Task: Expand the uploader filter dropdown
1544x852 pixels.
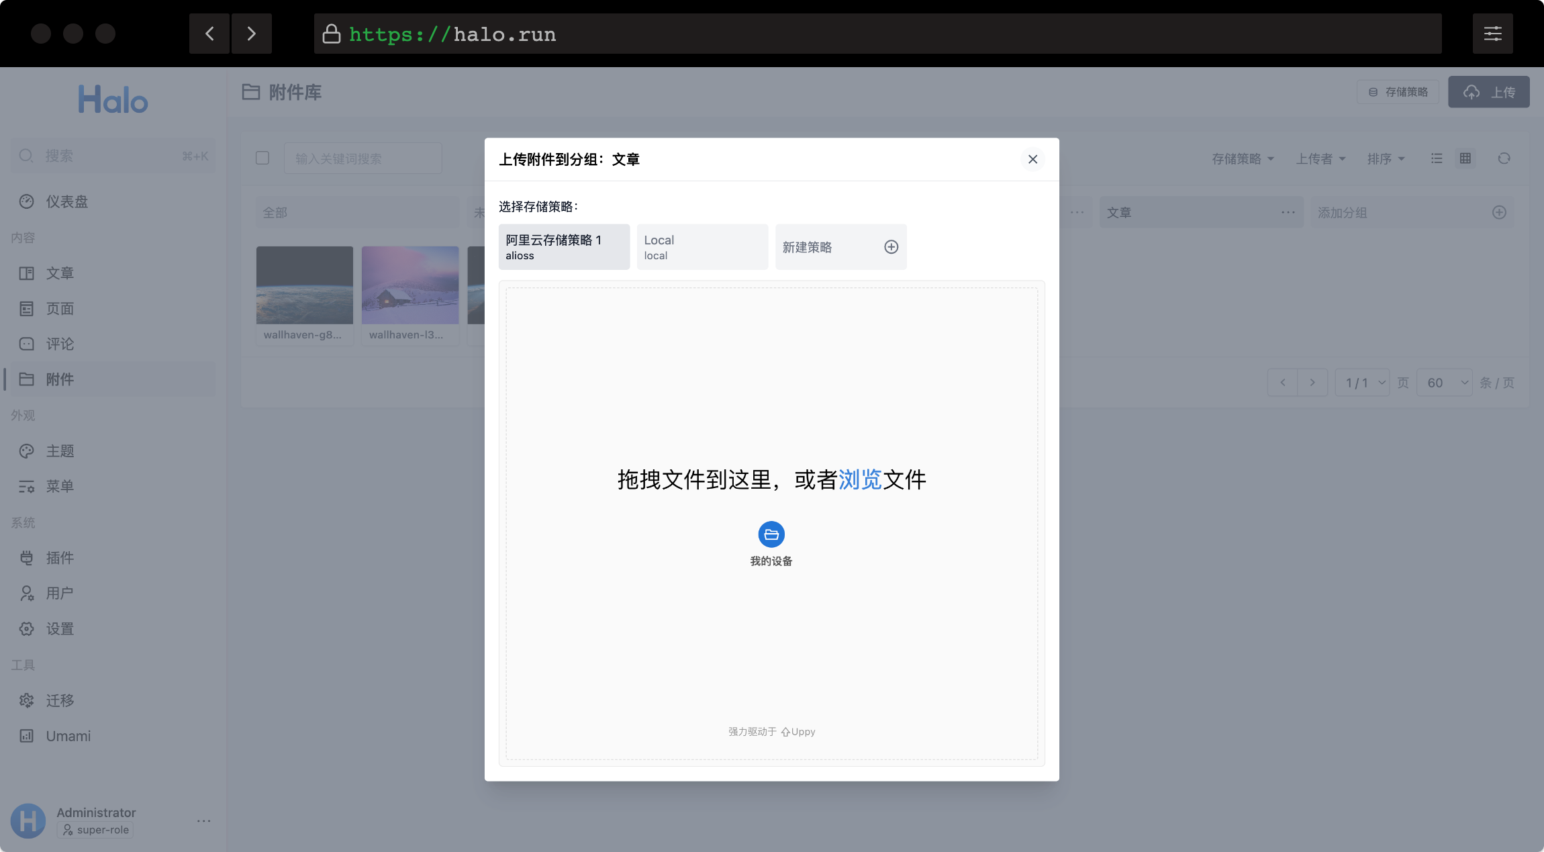Action: [x=1320, y=158]
